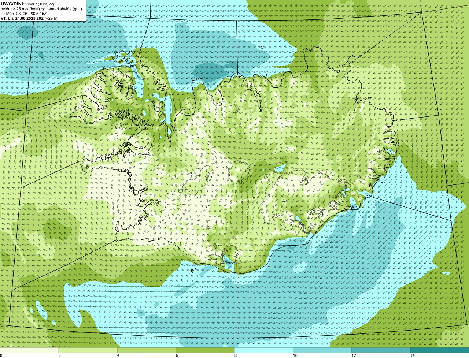Viewport: 469px width, 358px height.
Task: Click the valid time 'VT: þri. 24.06.2025 20Z (+29 h)'
Action: pos(29,18)
